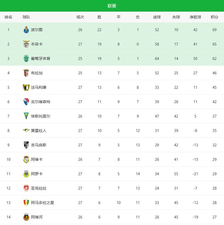The width and height of the screenshot is (224, 225).
Task: Open the 阿马多拉之星 team name link
Action: pyautogui.click(x=42, y=203)
